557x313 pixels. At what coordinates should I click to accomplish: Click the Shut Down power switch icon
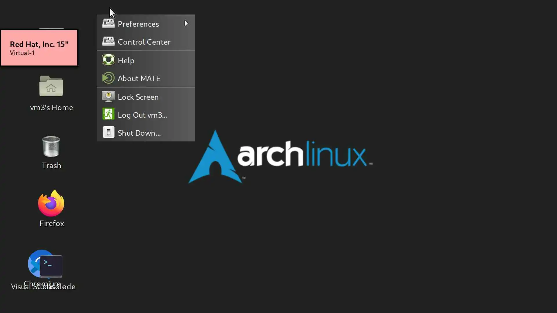(108, 132)
